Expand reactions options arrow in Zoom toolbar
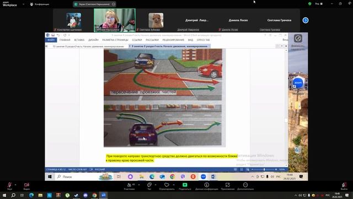 pos(174,185)
